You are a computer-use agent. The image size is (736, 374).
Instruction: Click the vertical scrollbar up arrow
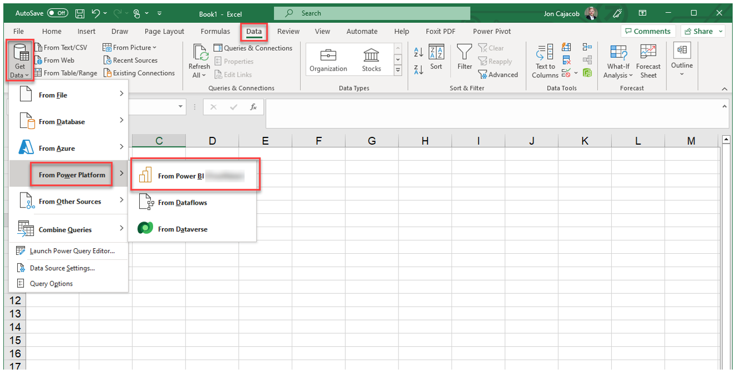coord(725,139)
